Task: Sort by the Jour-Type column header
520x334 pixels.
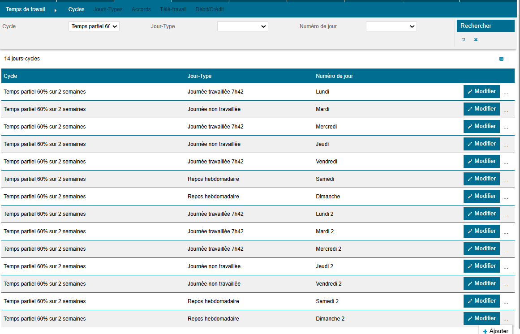Action: 199,76
